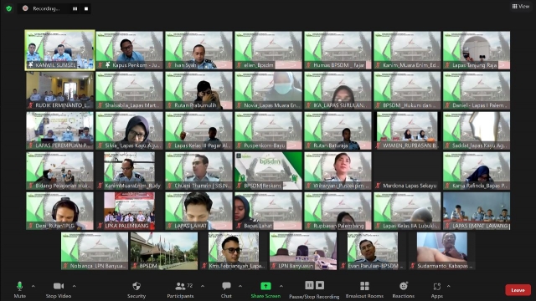
Task: Open the View layout menu
Action: [x=521, y=6]
